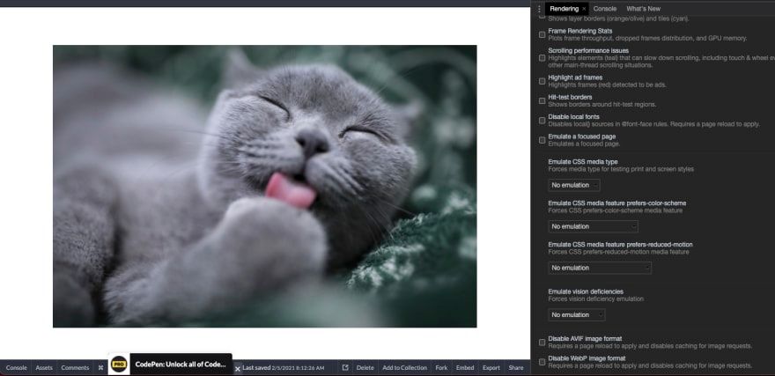
Task: Click the Highlight ad frames label
Action: click(575, 77)
